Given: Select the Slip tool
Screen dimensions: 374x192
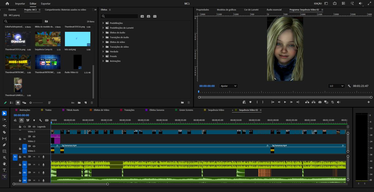Looking at the screenshot, I should click(x=4, y=138).
